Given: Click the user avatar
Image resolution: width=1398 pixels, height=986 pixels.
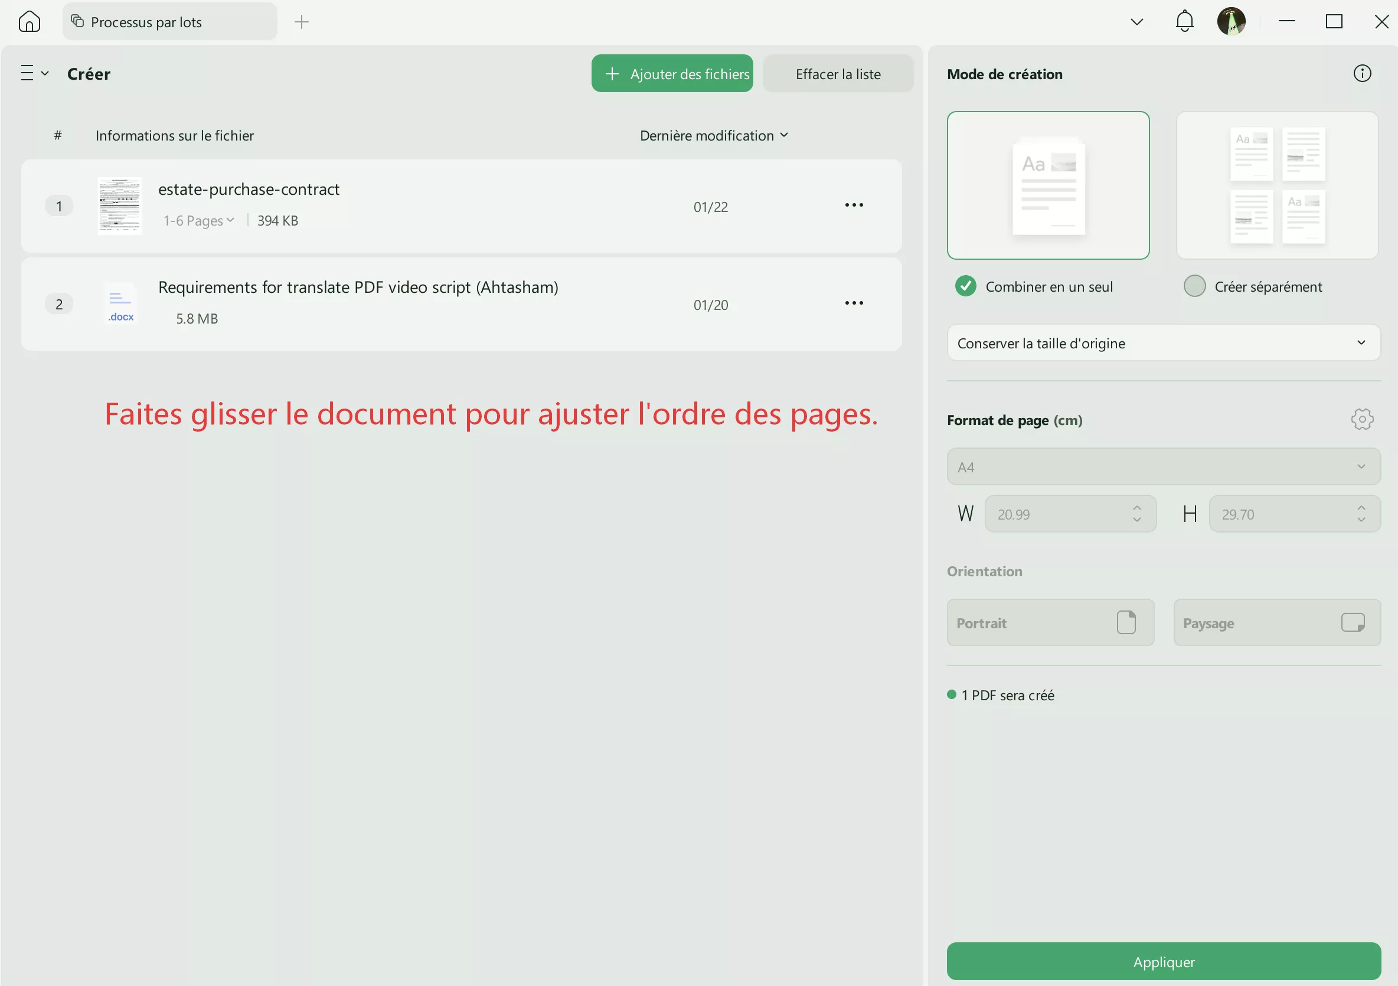Looking at the screenshot, I should [1232, 21].
